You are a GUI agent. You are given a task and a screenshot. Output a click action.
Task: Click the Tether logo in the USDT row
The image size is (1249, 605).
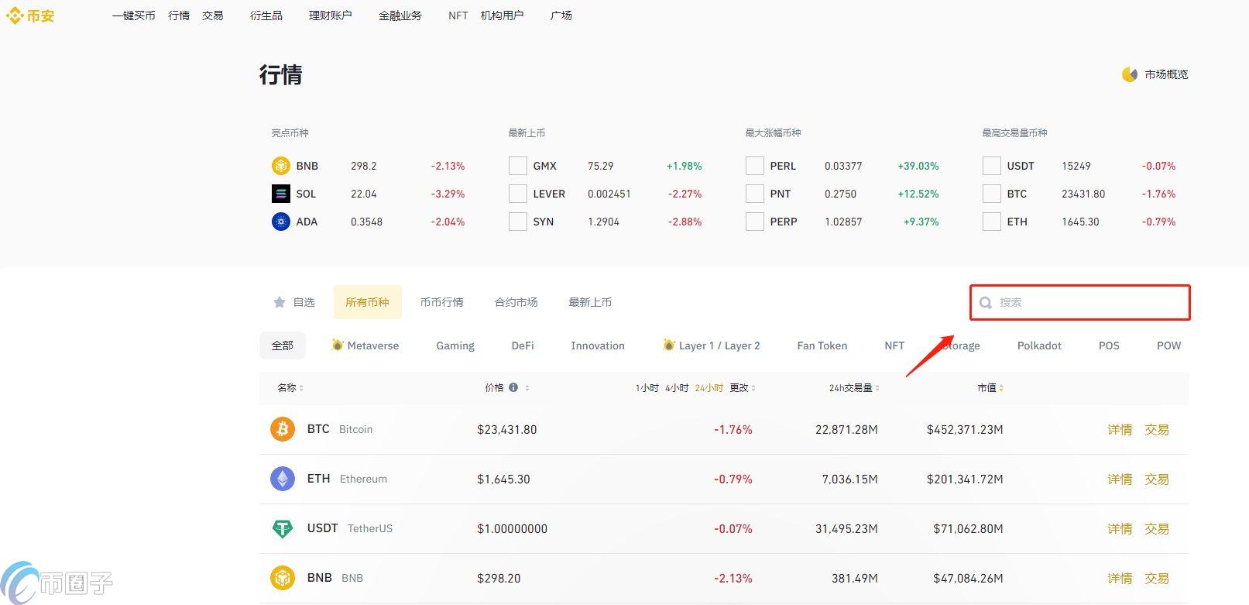[283, 528]
